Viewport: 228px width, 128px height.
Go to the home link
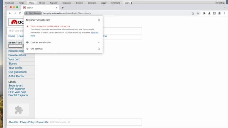click(12, 36)
